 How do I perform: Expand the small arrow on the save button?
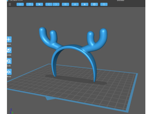33,5
